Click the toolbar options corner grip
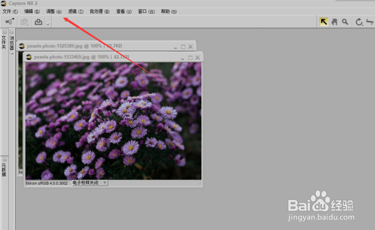 [47, 24]
